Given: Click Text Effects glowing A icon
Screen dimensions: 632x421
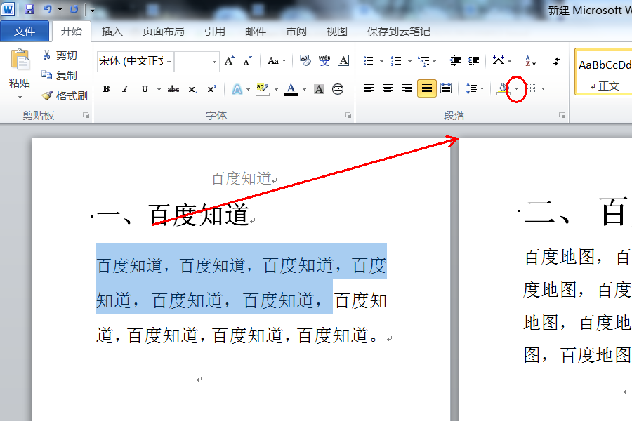Looking at the screenshot, I should click(x=237, y=89).
